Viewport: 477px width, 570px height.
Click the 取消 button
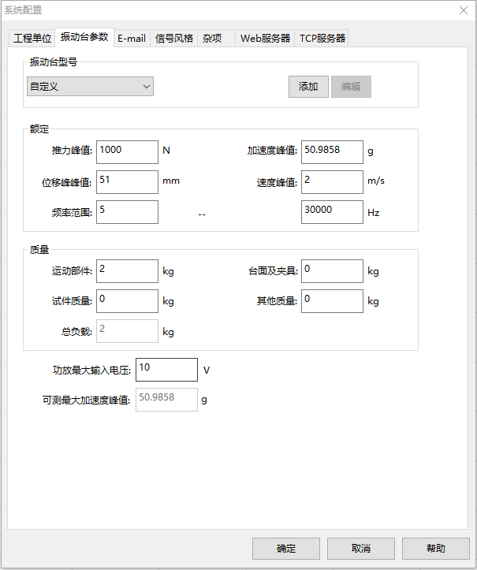[361, 549]
